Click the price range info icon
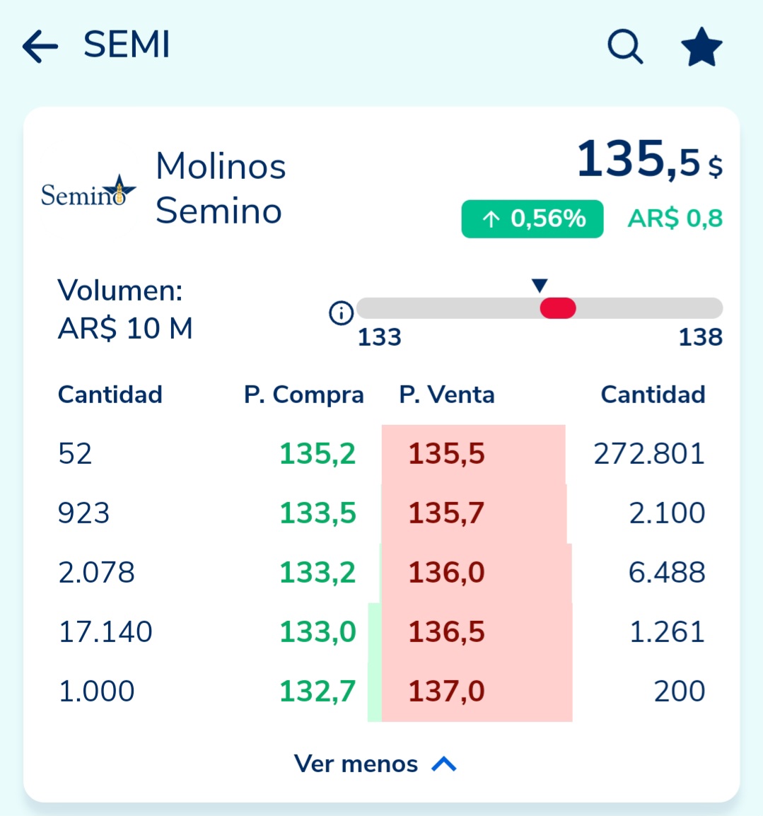The height and width of the screenshot is (816, 763). 342,313
